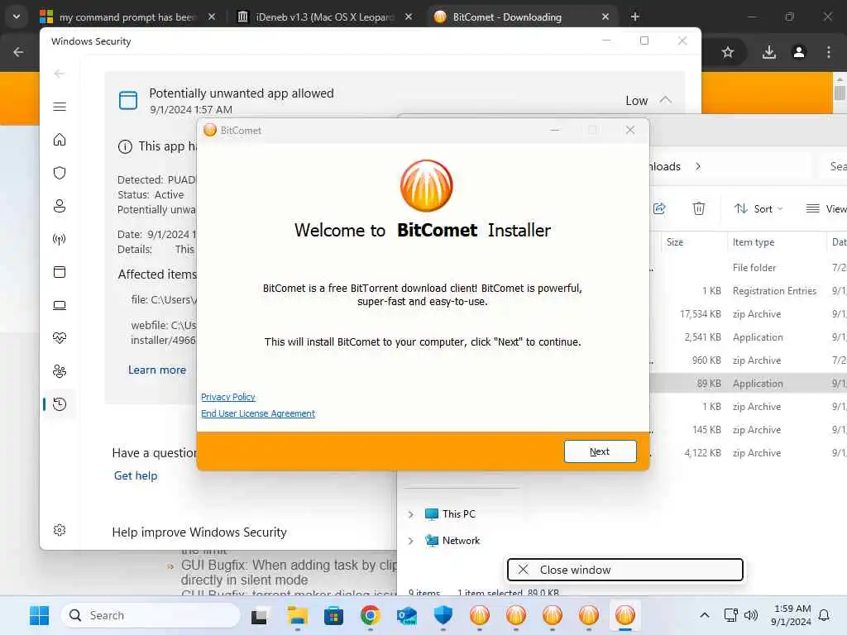Switch to command prompt browser tab
The image size is (847, 635).
pyautogui.click(x=127, y=17)
